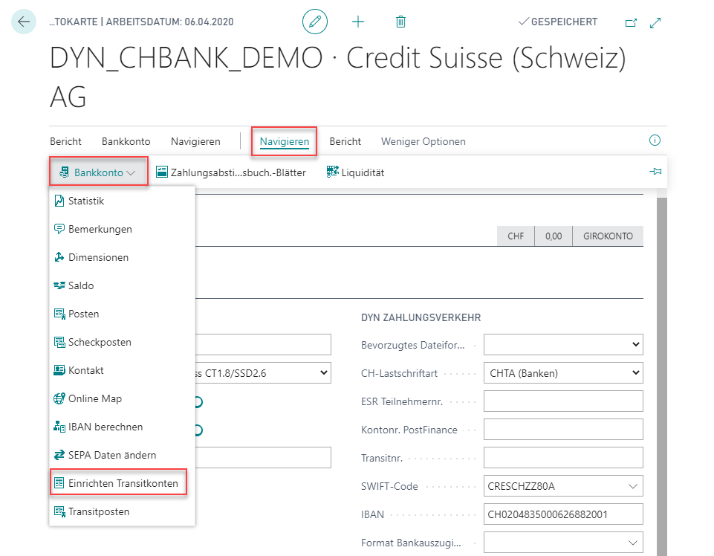Screen dimensions: 714x556
Task: Open the Liquidität action
Action: (355, 172)
